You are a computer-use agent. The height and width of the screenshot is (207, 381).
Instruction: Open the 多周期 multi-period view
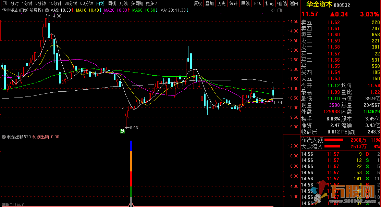(x=137, y=3)
